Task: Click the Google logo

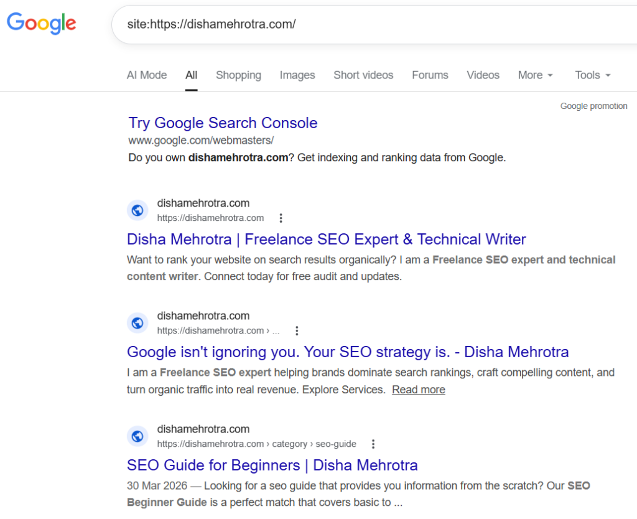Action: click(x=42, y=23)
